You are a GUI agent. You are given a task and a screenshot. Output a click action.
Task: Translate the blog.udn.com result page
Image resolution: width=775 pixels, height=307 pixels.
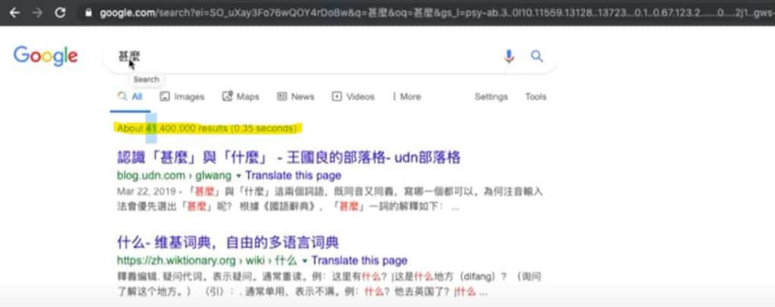click(293, 176)
